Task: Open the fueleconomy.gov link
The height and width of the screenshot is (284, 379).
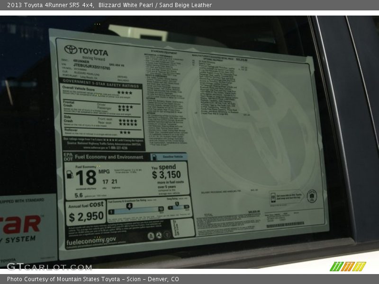Action: point(90,240)
